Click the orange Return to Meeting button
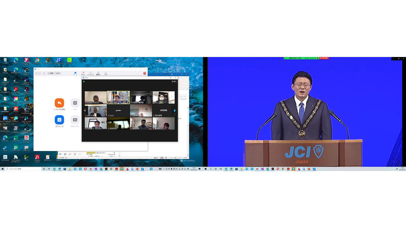Image resolution: width=406 pixels, height=228 pixels. pos(59,103)
